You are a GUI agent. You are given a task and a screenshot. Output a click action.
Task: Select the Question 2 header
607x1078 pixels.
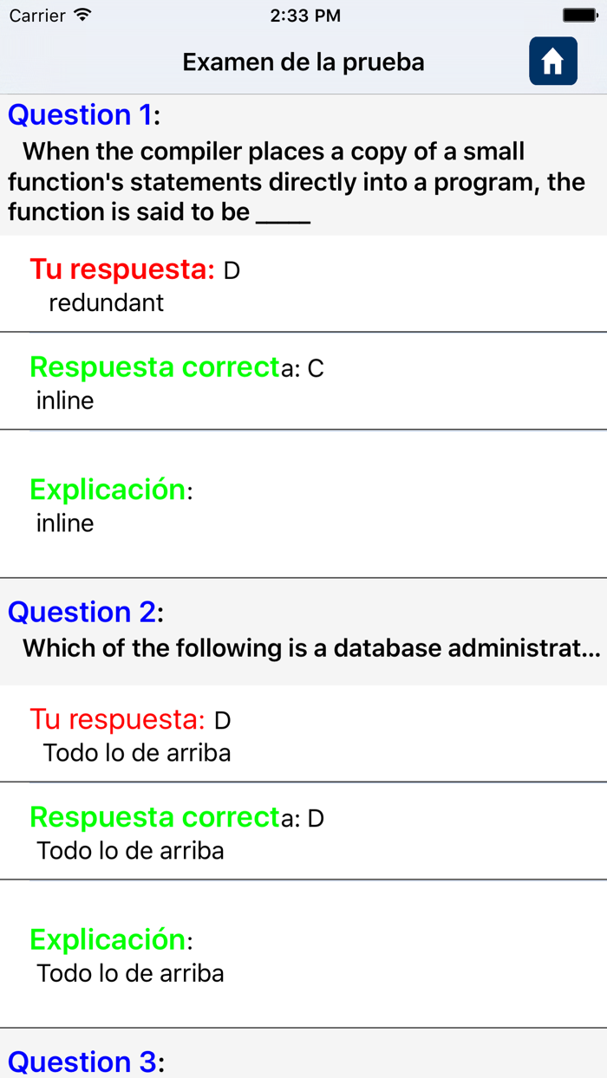pyautogui.click(x=81, y=612)
